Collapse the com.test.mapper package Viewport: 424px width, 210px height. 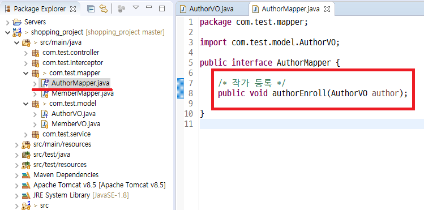(25, 73)
